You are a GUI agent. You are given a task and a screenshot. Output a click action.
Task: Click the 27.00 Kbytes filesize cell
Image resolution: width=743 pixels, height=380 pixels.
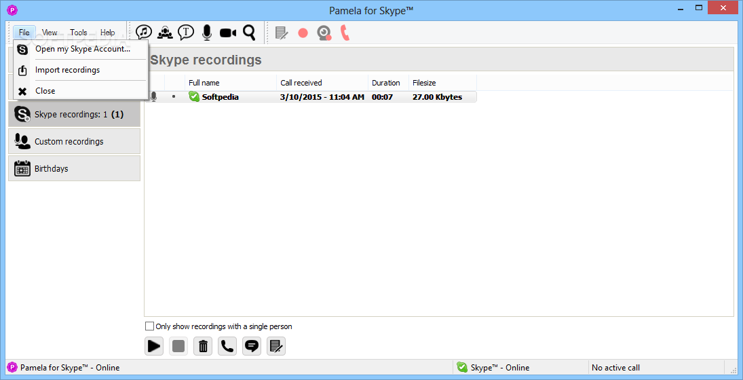click(x=438, y=97)
